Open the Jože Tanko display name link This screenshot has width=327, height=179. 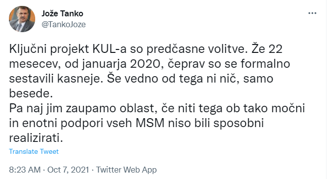pyautogui.click(x=62, y=13)
